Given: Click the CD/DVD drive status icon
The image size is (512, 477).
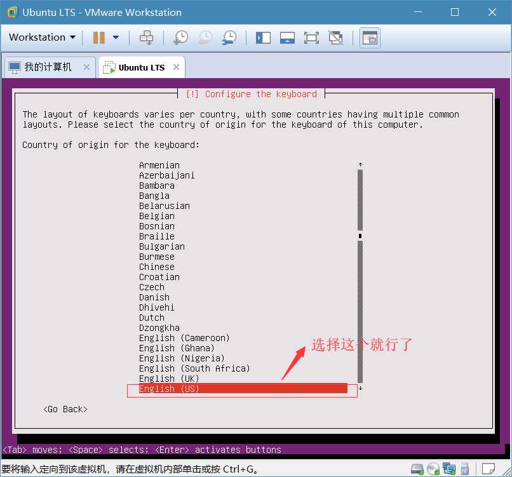Looking at the screenshot, I should click(433, 469).
